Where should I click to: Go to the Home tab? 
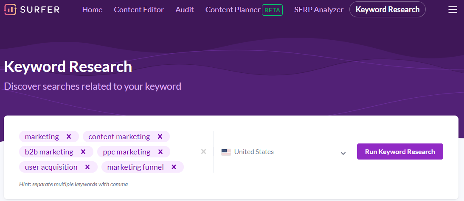tap(92, 10)
